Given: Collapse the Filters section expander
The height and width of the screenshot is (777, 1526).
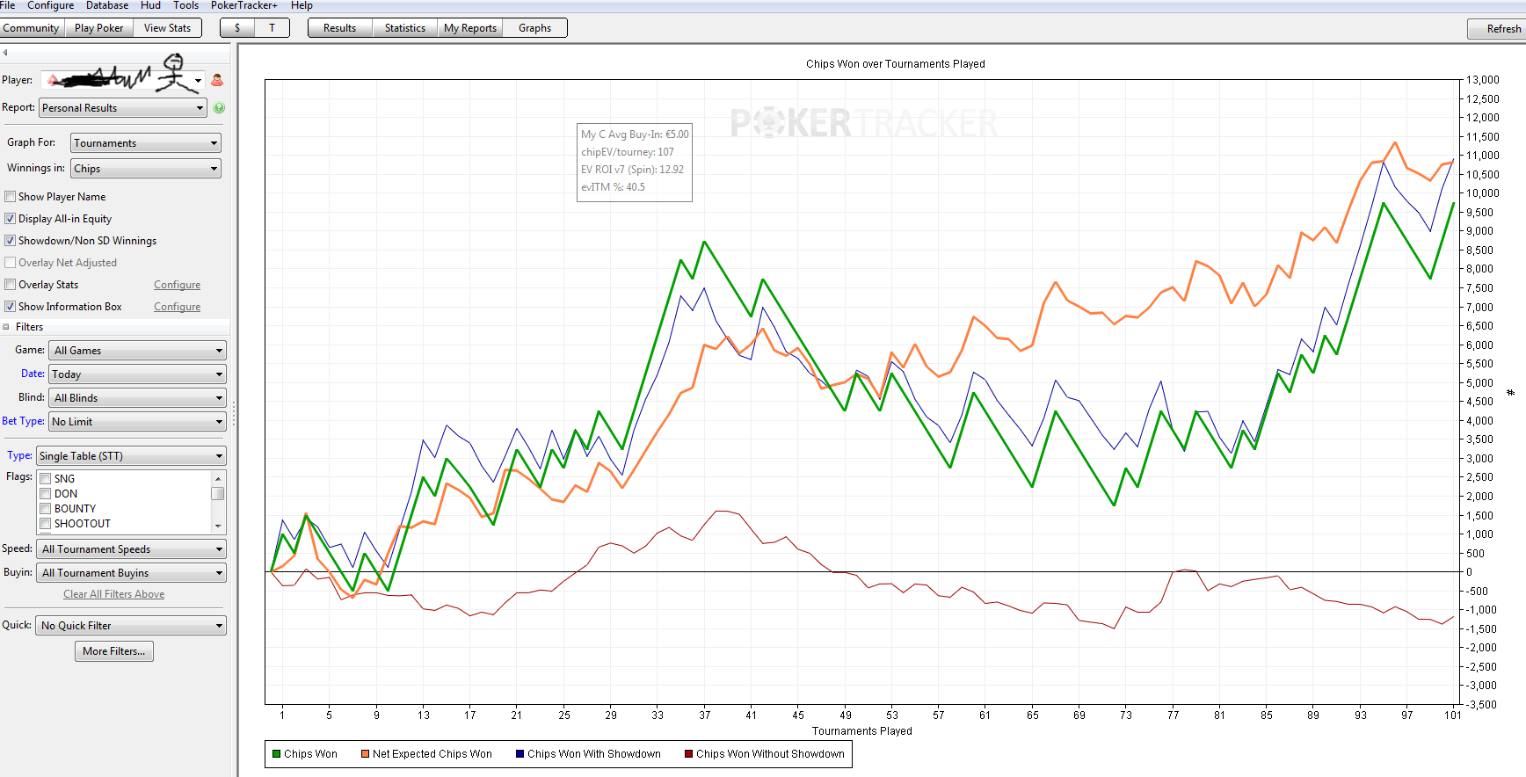Looking at the screenshot, I should 6,327.
